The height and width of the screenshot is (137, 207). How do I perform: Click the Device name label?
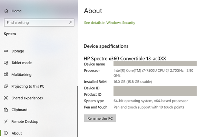(x=95, y=64)
